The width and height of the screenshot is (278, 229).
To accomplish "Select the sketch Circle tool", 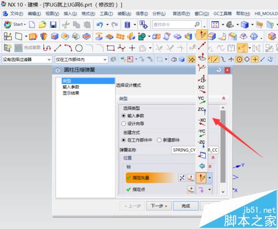I will coord(79,48).
